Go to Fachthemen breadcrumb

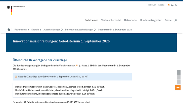(x=20, y=30)
